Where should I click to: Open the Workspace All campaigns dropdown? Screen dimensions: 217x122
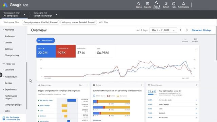(x=14, y=14)
